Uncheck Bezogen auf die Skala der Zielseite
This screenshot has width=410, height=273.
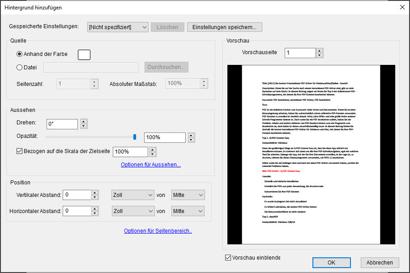pos(20,151)
